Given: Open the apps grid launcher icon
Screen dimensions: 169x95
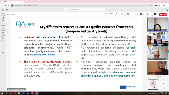Looking at the screenshot, I should pos(3,10).
